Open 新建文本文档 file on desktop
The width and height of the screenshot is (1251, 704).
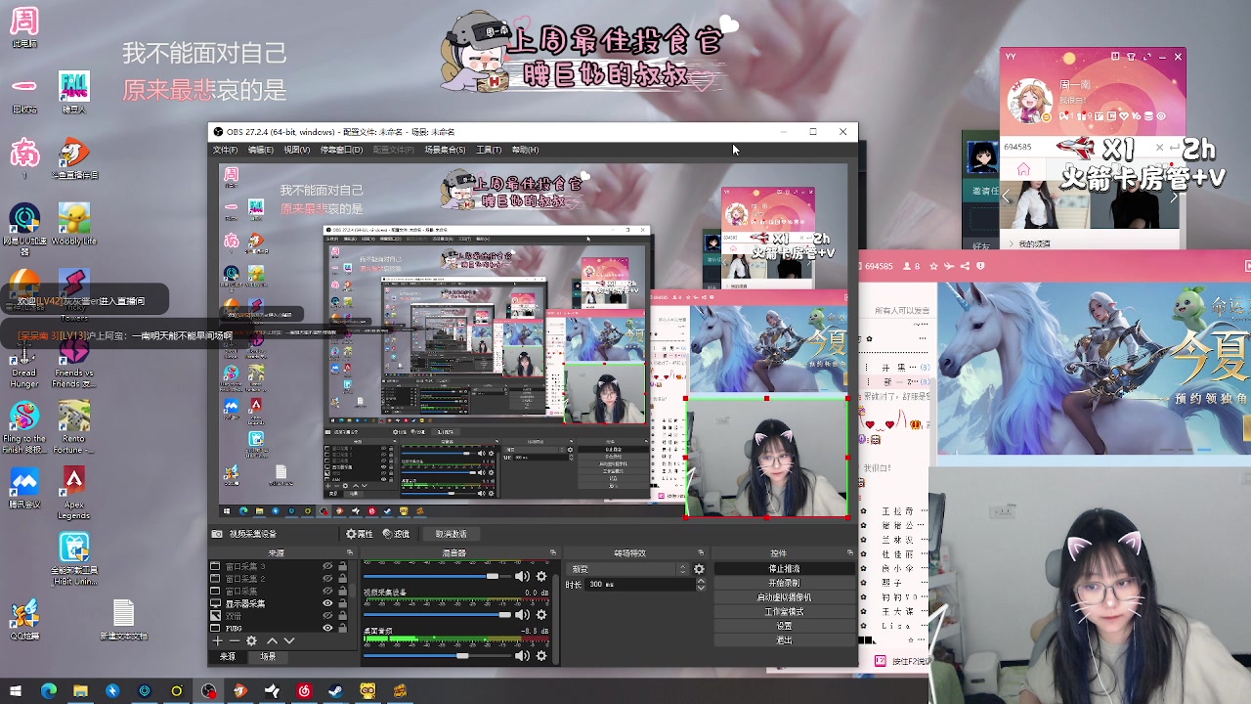coord(123,620)
